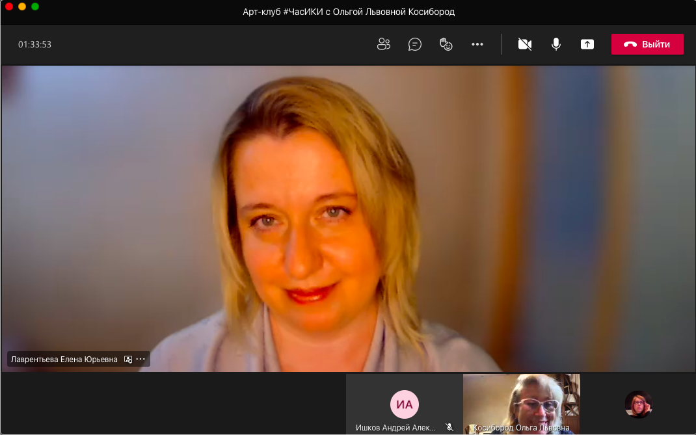The image size is (696, 435).
Task: Open raise hand and reactions menu
Action: click(x=446, y=44)
